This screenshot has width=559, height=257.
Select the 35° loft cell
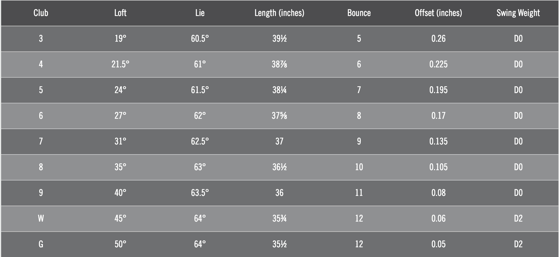[x=120, y=167]
